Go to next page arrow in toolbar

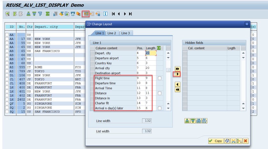click(125, 14)
